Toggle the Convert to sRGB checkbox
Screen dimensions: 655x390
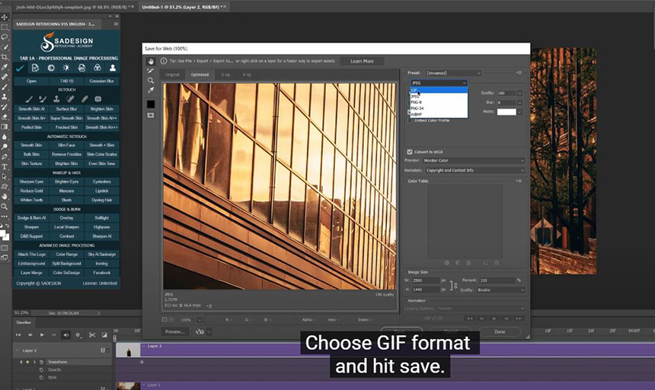(410, 151)
